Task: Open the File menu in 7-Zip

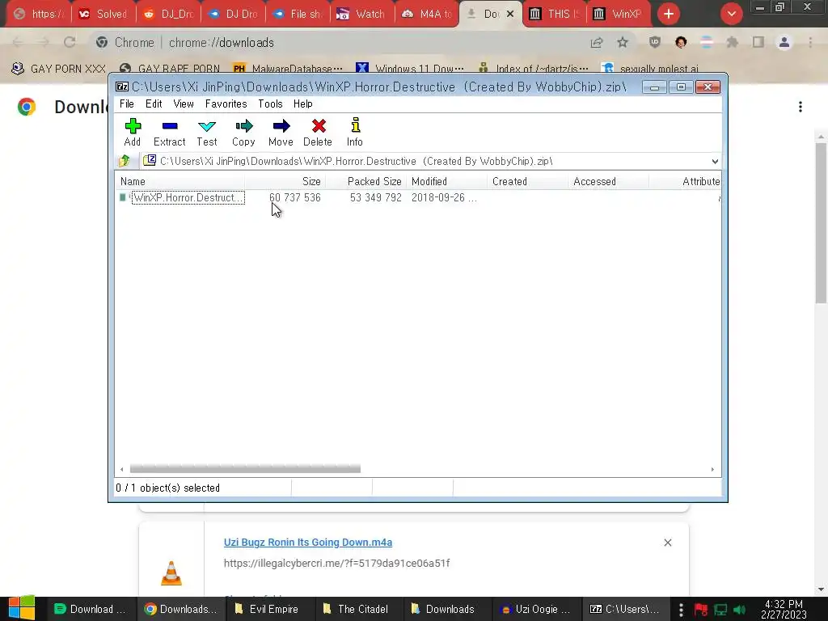Action: [127, 104]
